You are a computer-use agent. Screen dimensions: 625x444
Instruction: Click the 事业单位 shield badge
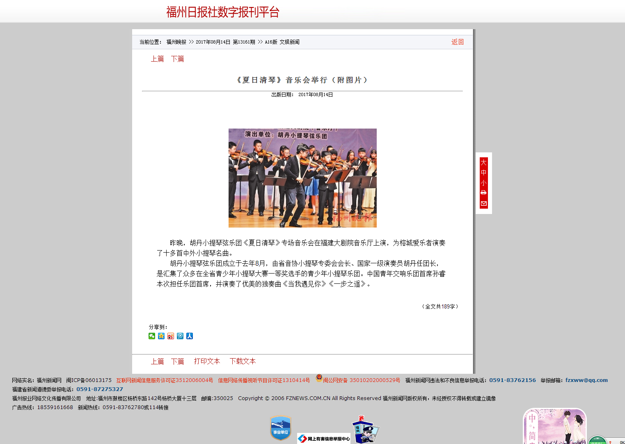tap(281, 428)
